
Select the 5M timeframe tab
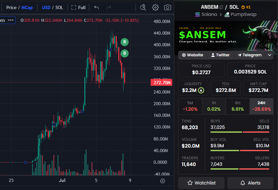(x=190, y=106)
